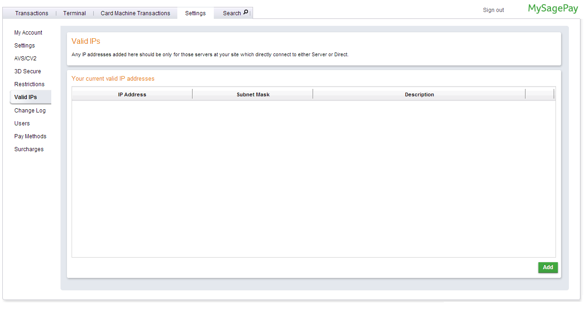Select the sidebar Settings item
The height and width of the screenshot is (312, 586).
24,46
